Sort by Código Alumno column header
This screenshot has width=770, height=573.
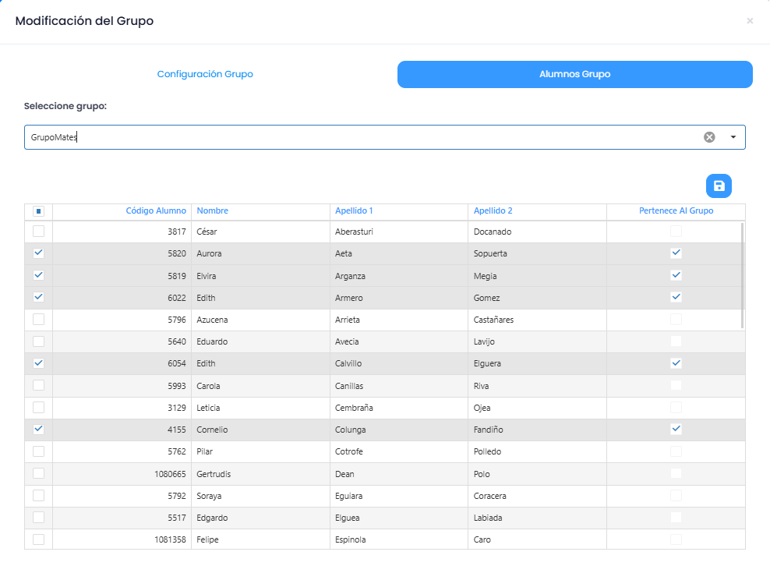(x=156, y=210)
